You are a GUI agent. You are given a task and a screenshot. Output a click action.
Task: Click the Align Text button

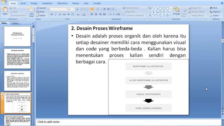129,12
